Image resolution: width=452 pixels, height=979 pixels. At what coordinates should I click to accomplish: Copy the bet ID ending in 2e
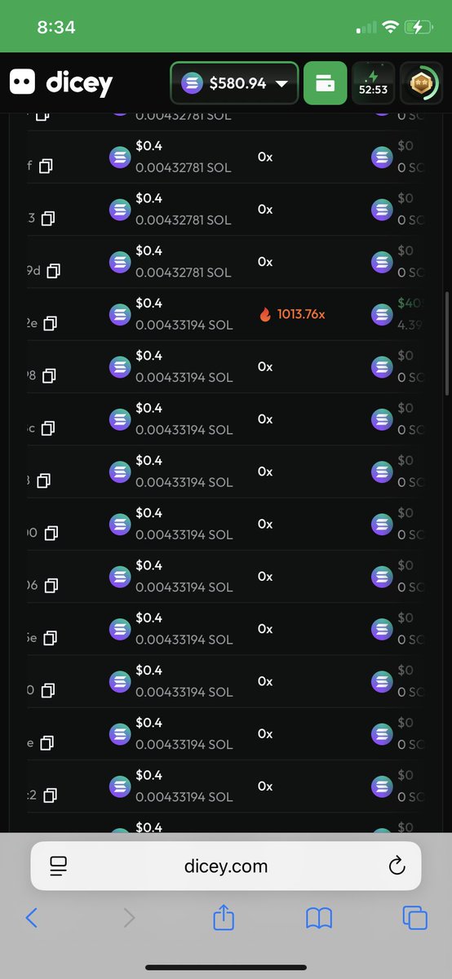tap(50, 324)
